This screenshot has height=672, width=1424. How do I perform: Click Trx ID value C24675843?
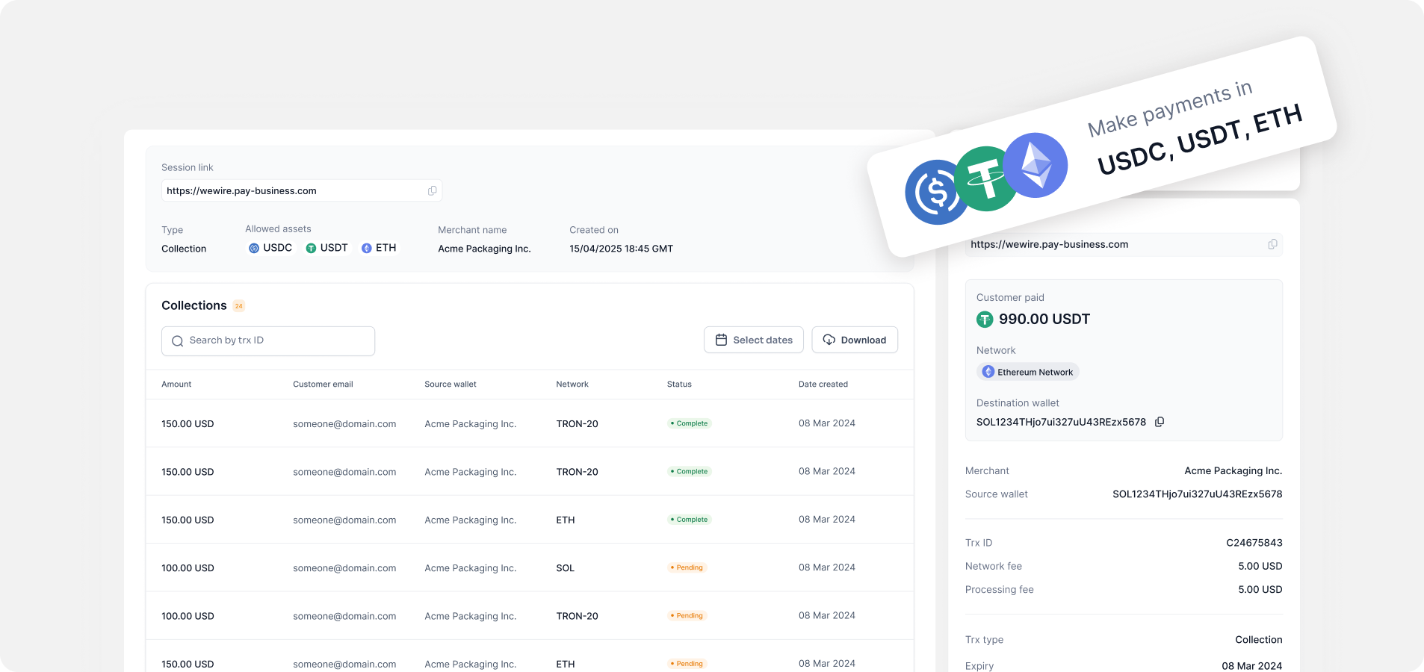pos(1254,543)
